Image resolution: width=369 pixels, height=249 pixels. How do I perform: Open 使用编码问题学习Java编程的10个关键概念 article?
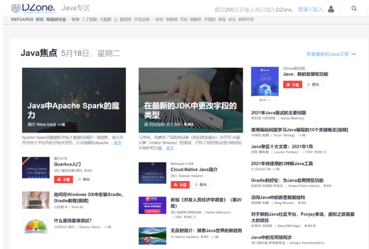[299, 130]
